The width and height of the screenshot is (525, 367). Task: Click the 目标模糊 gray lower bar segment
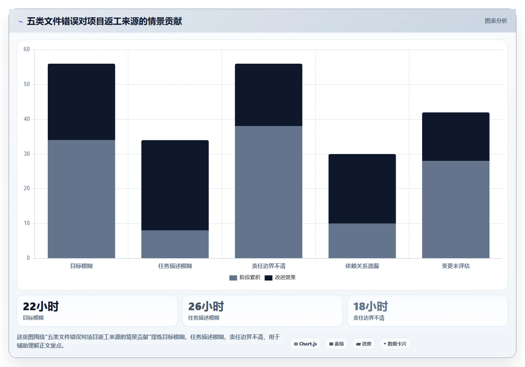click(x=81, y=199)
